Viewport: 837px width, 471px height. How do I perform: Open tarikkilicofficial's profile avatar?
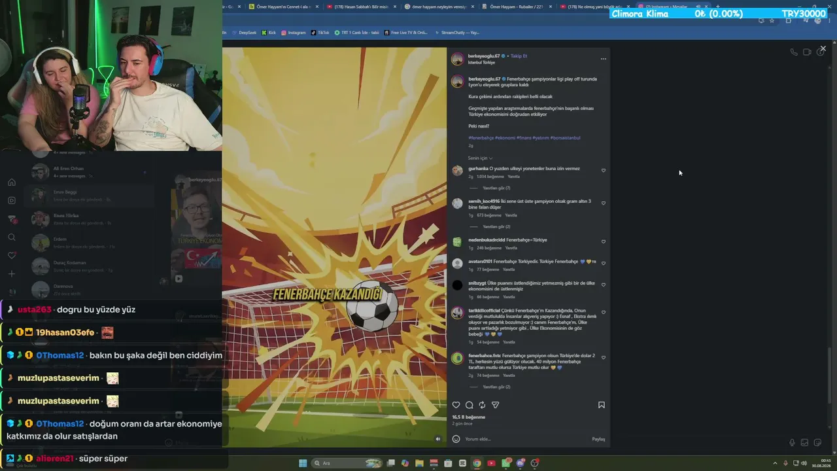pyautogui.click(x=457, y=313)
